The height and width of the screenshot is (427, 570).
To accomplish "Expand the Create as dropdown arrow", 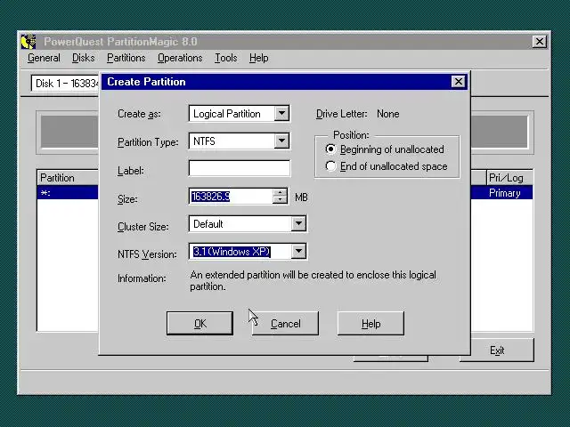I will coord(281,114).
